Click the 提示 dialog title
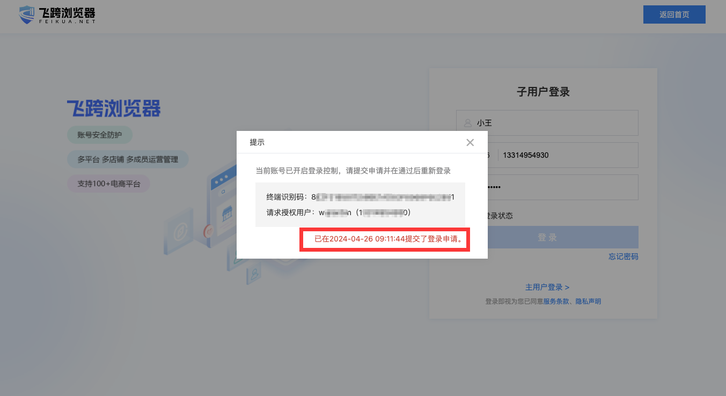This screenshot has width=726, height=396. [257, 142]
